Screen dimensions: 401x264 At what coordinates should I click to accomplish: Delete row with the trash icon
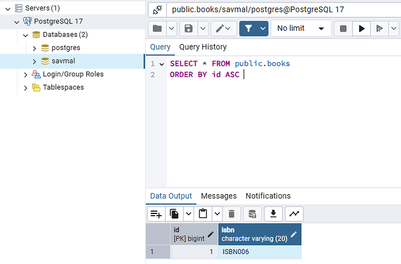point(231,214)
